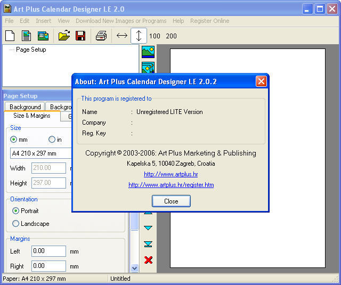Fit page to height with vertical arrow

tap(139, 36)
